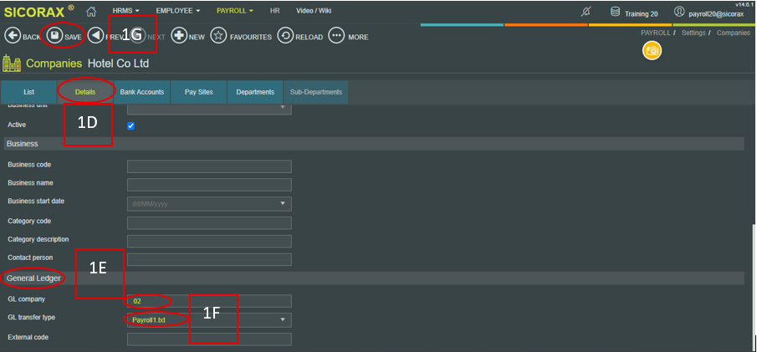The width and height of the screenshot is (757, 352).
Task: Create a new record with NEW
Action: pos(188,36)
